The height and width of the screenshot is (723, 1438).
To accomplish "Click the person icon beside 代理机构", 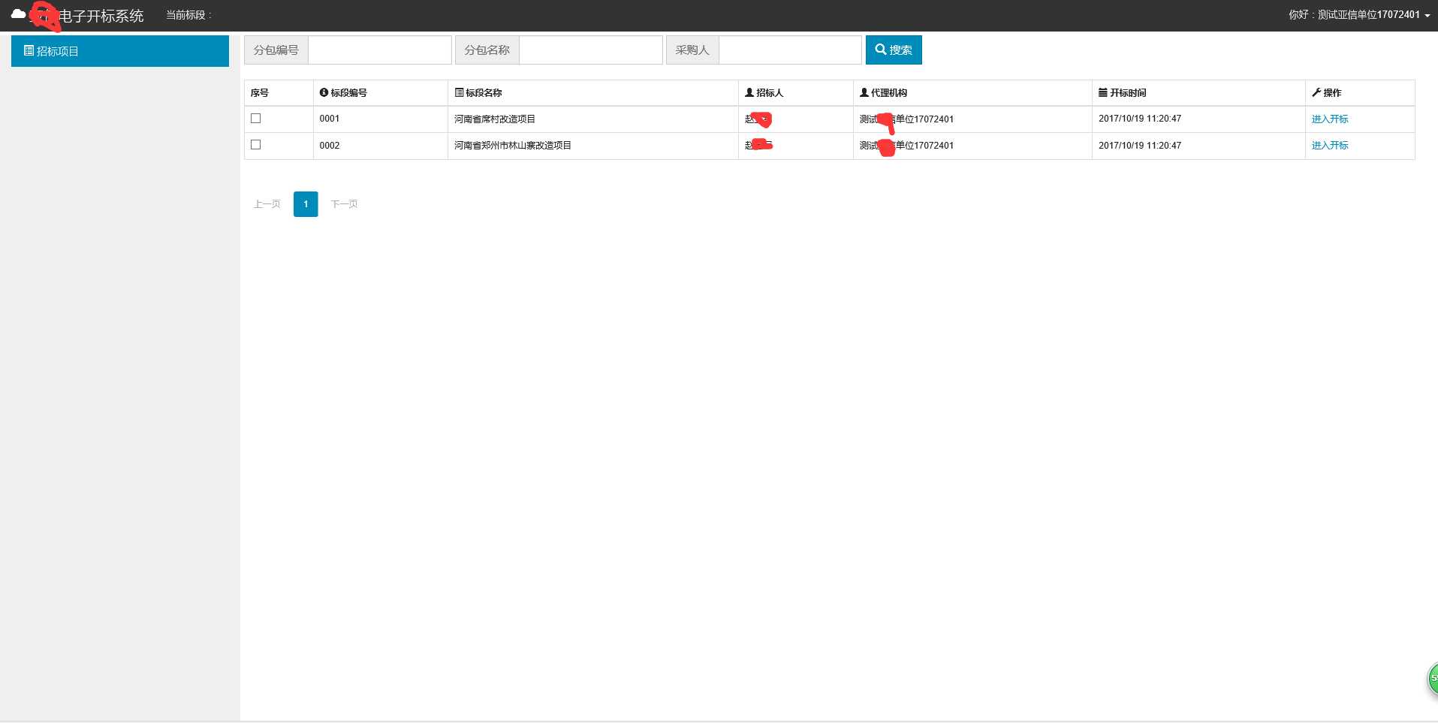I will point(864,93).
